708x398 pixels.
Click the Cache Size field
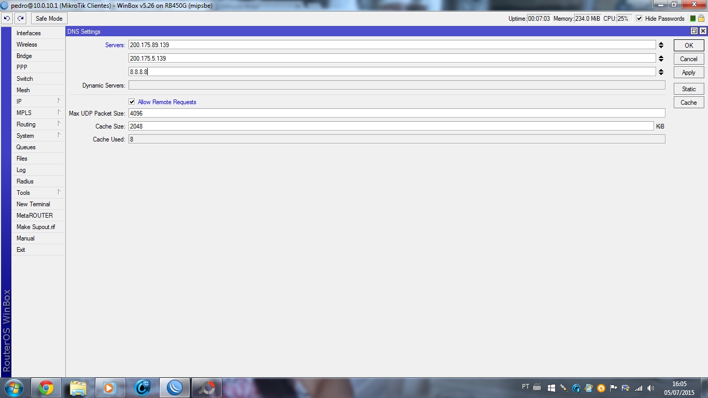point(391,126)
